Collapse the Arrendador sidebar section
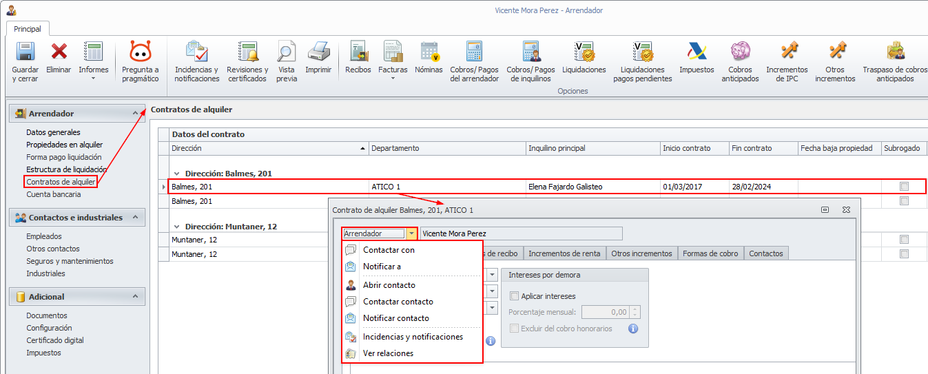The height and width of the screenshot is (374, 928). (x=135, y=113)
